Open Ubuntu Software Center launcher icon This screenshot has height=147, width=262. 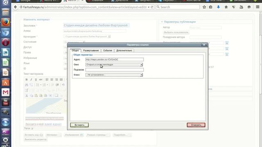5,82
